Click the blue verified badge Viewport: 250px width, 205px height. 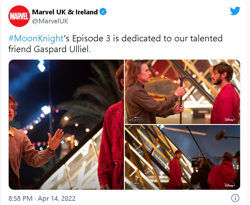103,12
